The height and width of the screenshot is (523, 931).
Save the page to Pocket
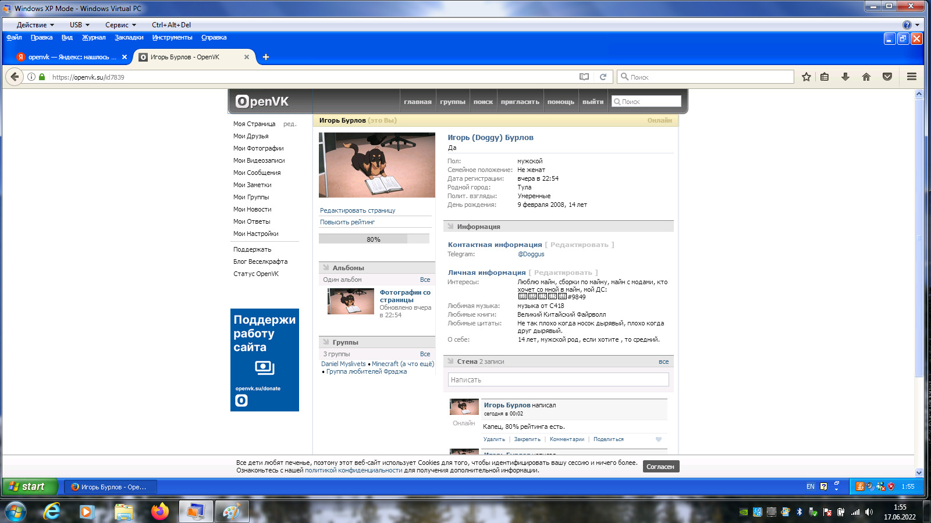click(x=887, y=77)
